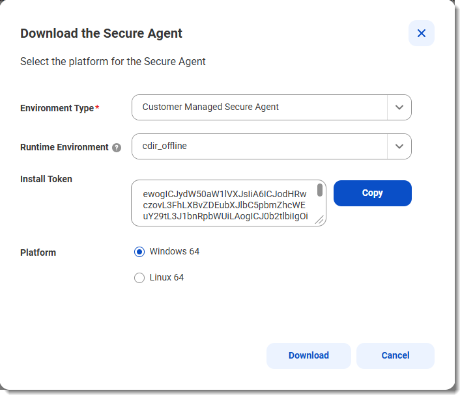Copy the install token
The width and height of the screenshot is (460, 395).
coord(372,193)
